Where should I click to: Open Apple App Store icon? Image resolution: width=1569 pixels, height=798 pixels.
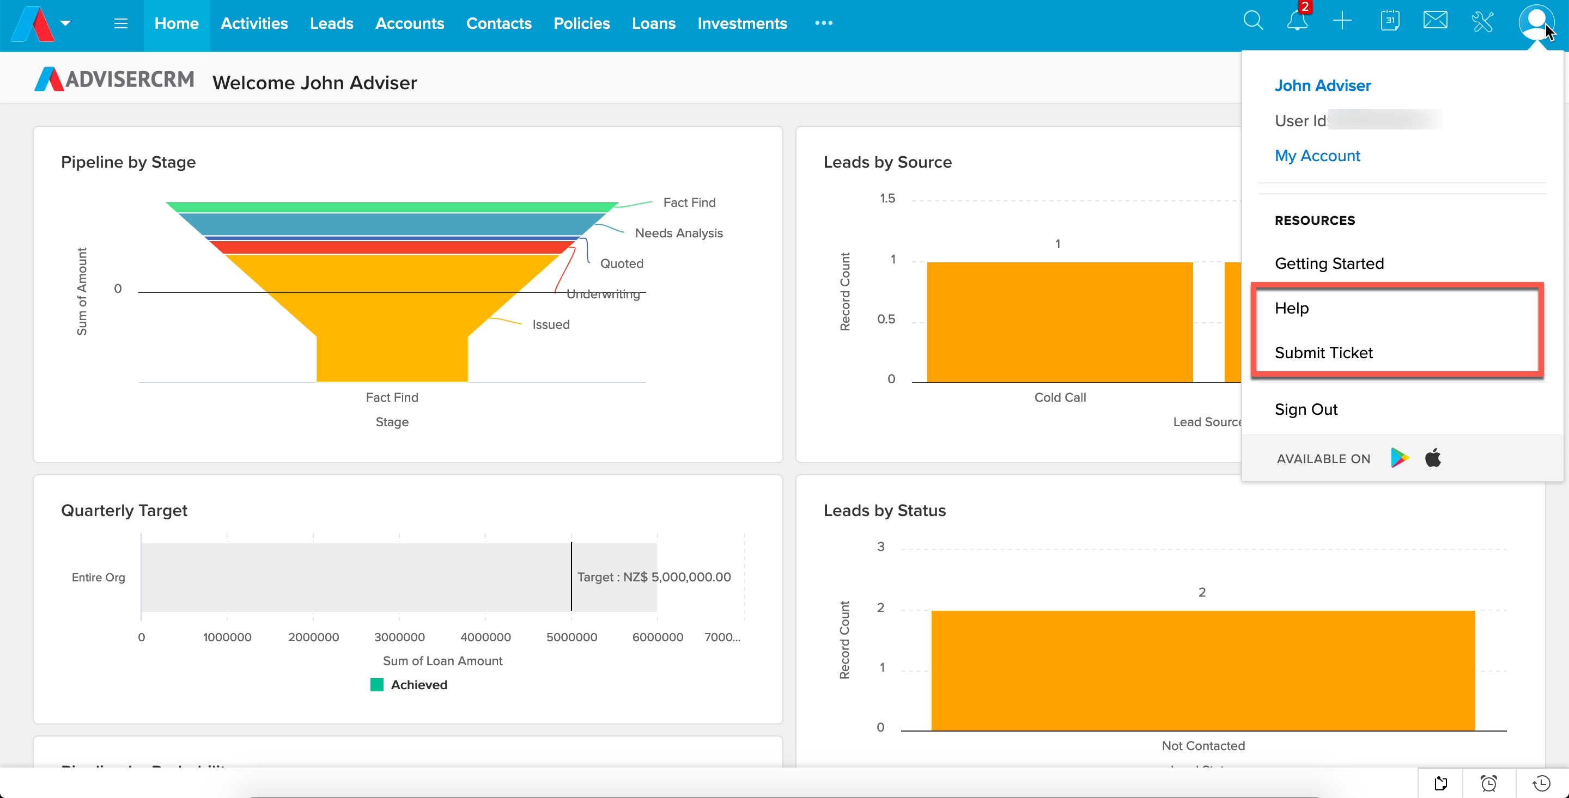pyautogui.click(x=1433, y=458)
